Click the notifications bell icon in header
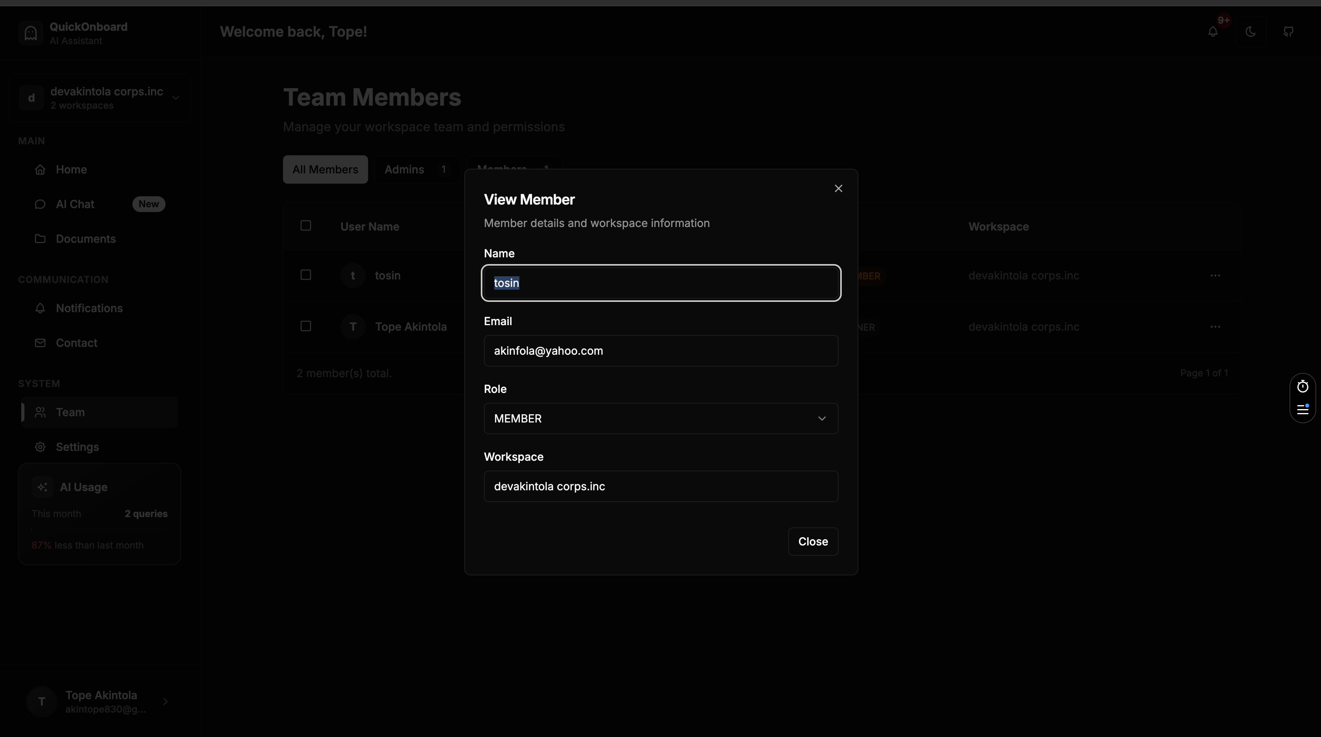The width and height of the screenshot is (1321, 737). [1213, 32]
